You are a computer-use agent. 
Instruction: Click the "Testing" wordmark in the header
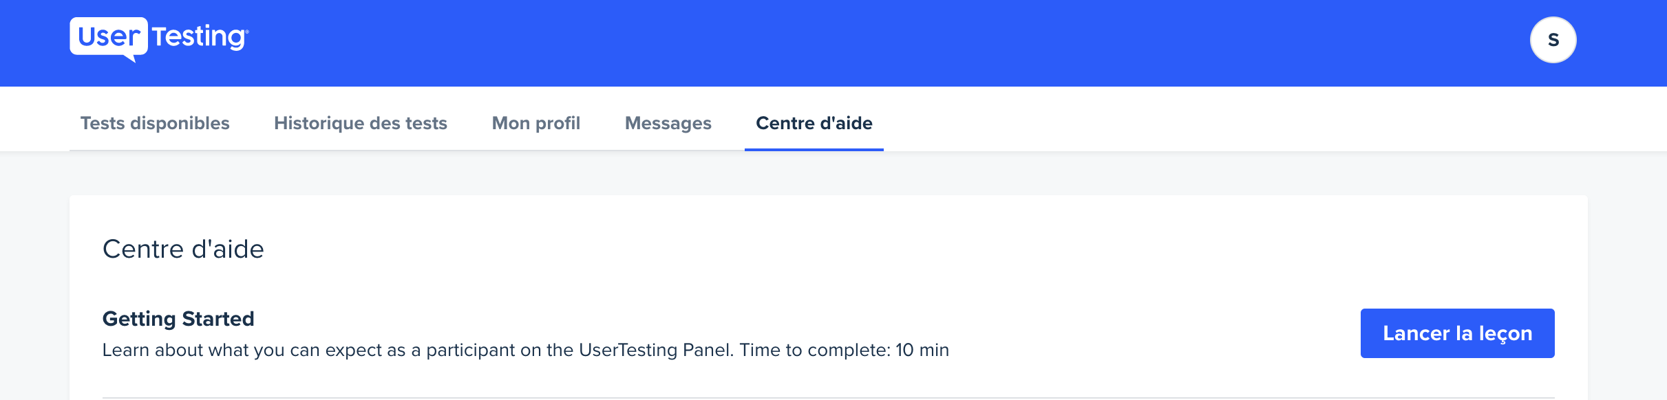[x=200, y=36]
